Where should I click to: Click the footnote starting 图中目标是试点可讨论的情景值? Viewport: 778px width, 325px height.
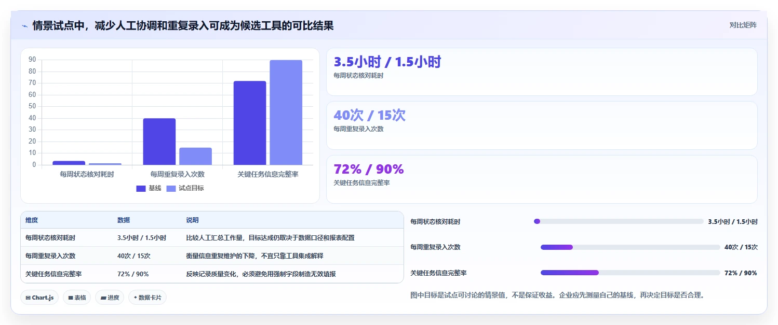(x=557, y=295)
